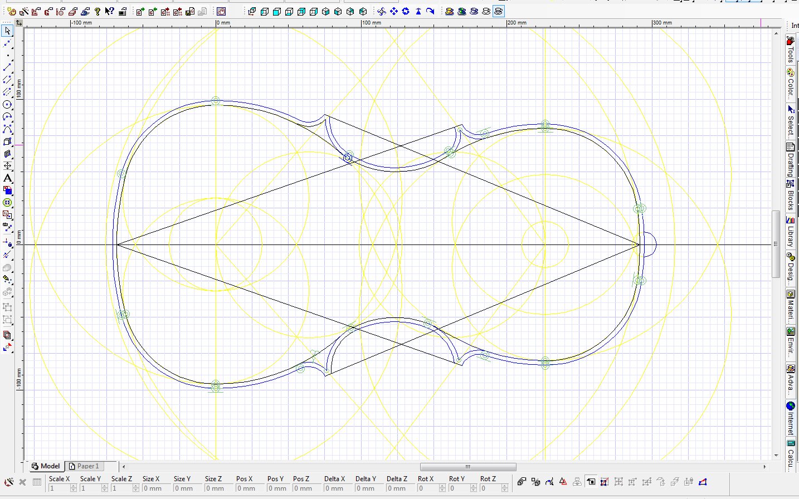The image size is (799, 499).
Task: Click the ruler origin corner icon
Action: coord(19,23)
